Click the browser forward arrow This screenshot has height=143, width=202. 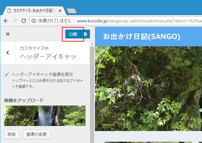(x=15, y=21)
